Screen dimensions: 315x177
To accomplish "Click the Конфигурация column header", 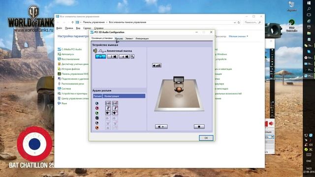I will [124, 96].
